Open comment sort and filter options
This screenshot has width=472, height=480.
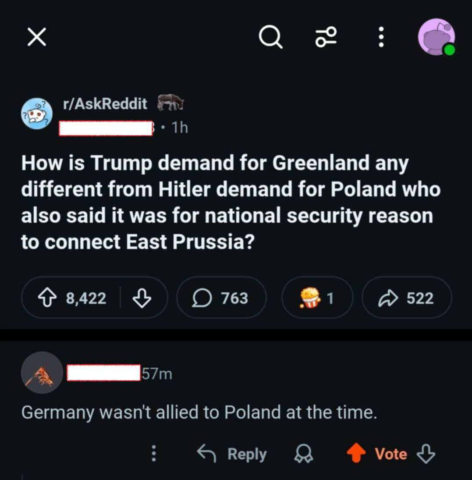[x=326, y=37]
